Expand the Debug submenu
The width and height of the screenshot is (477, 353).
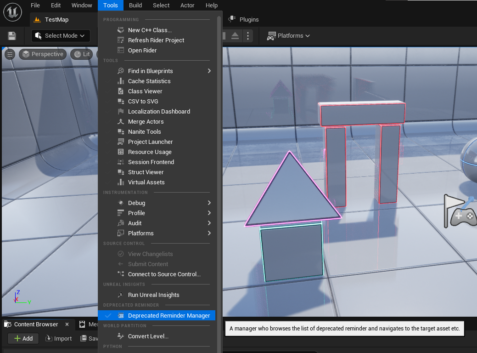coord(209,203)
